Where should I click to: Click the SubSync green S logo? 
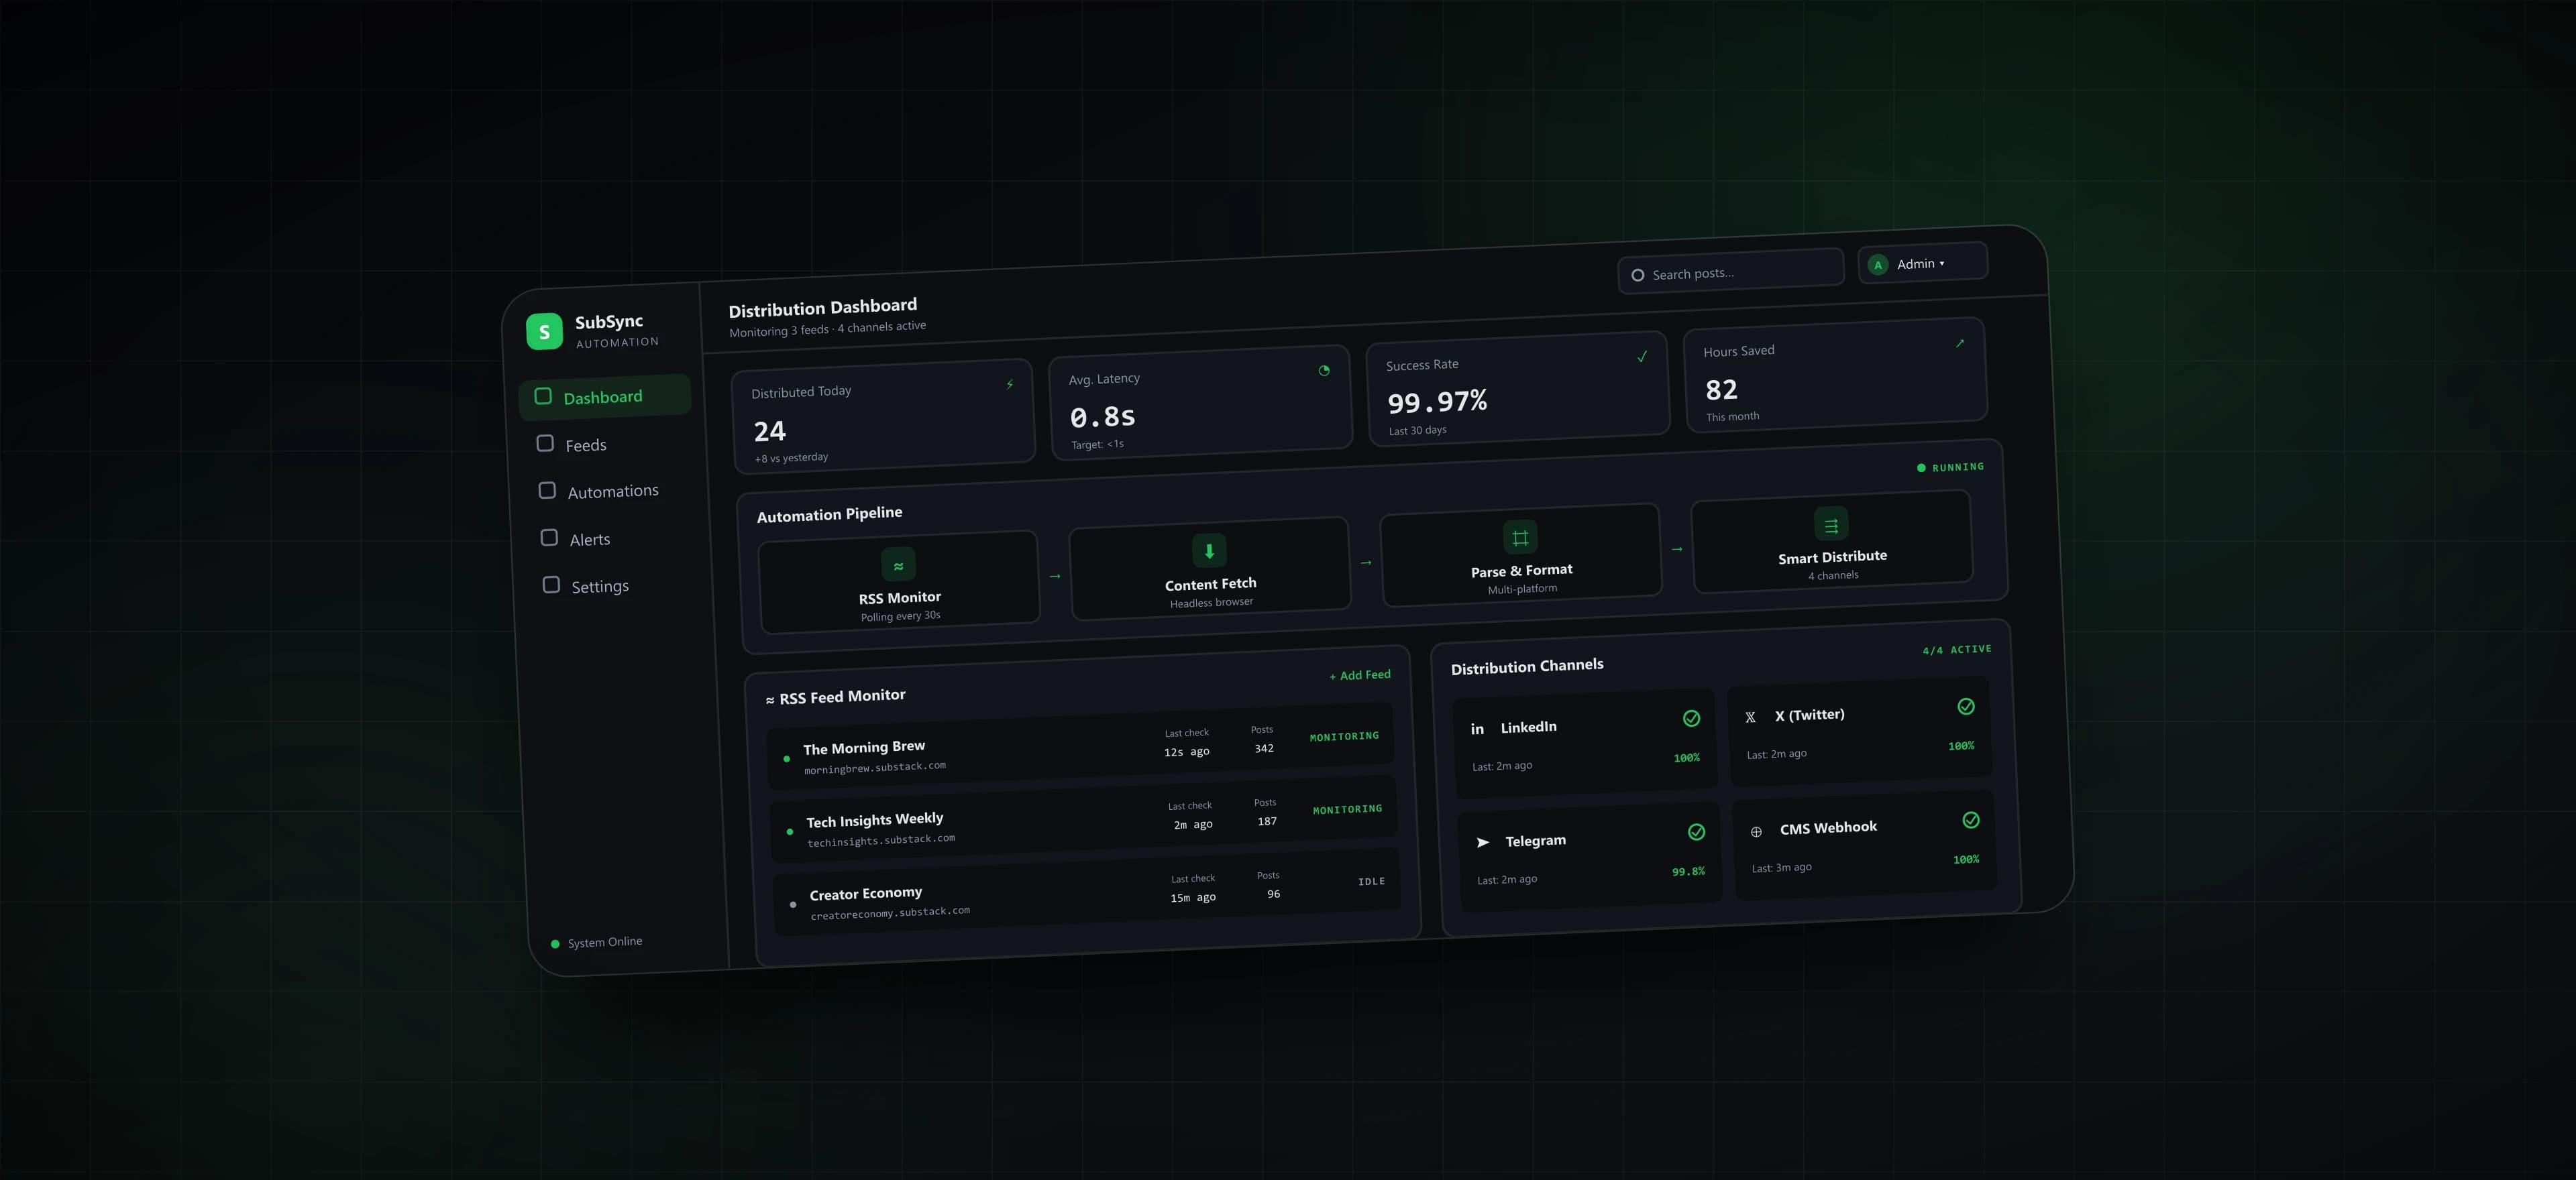(544, 332)
